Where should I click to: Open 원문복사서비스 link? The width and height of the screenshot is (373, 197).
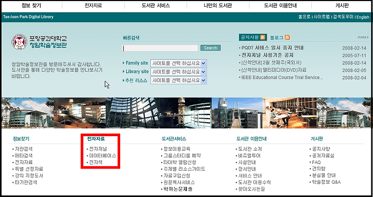[179, 183]
